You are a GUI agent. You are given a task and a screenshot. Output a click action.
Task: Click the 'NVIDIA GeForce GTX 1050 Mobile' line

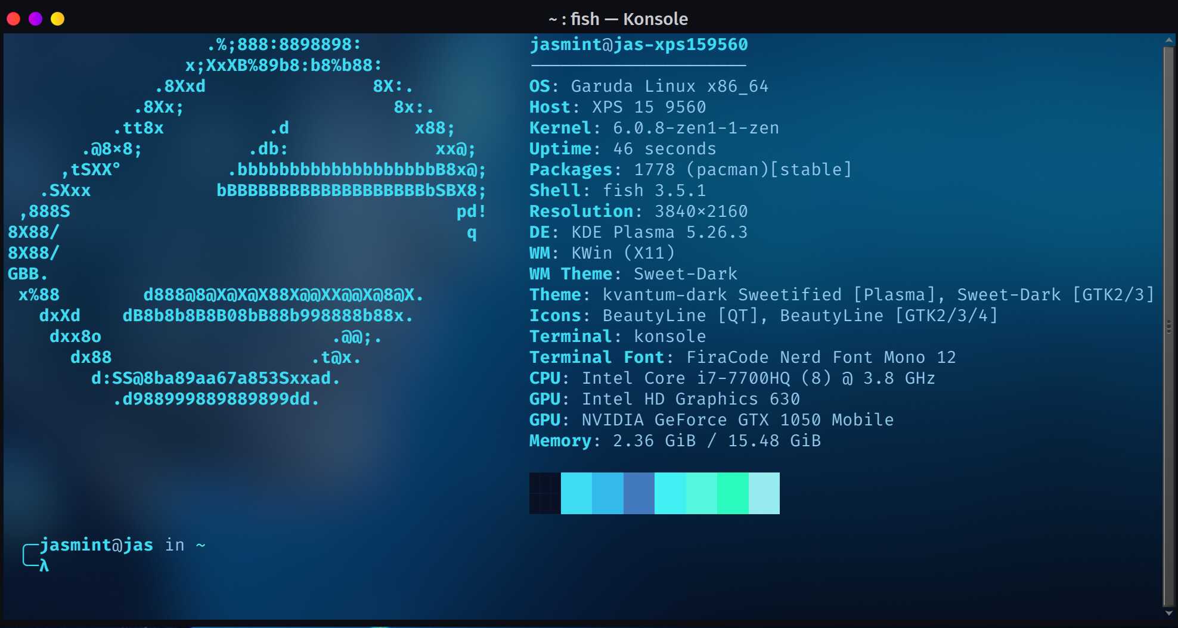pos(711,420)
